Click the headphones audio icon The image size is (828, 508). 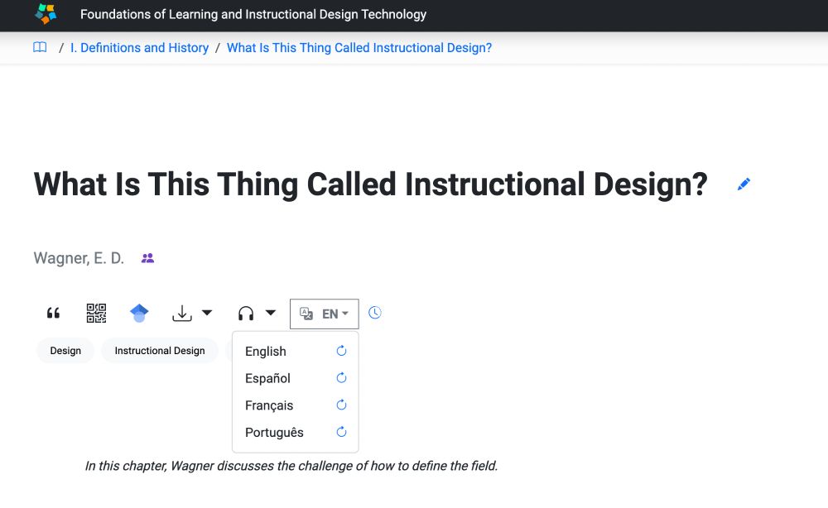click(246, 314)
